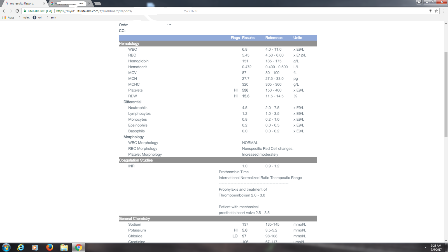The width and height of the screenshot is (448, 252).
Task: Expand hidden system tray icons
Action: click(426, 248)
